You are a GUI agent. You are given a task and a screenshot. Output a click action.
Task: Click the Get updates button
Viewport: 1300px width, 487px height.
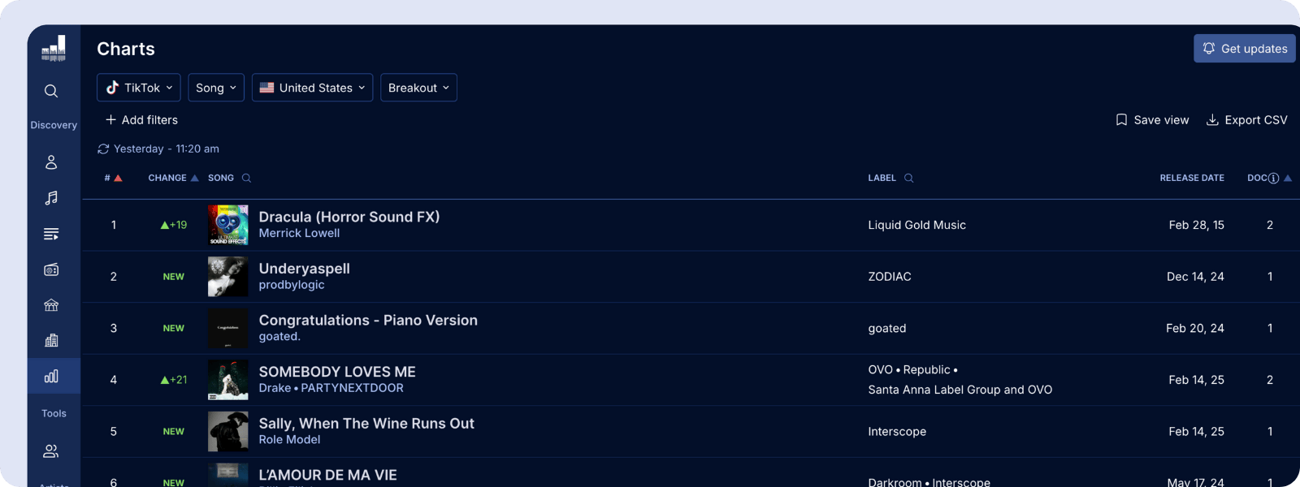coord(1245,49)
